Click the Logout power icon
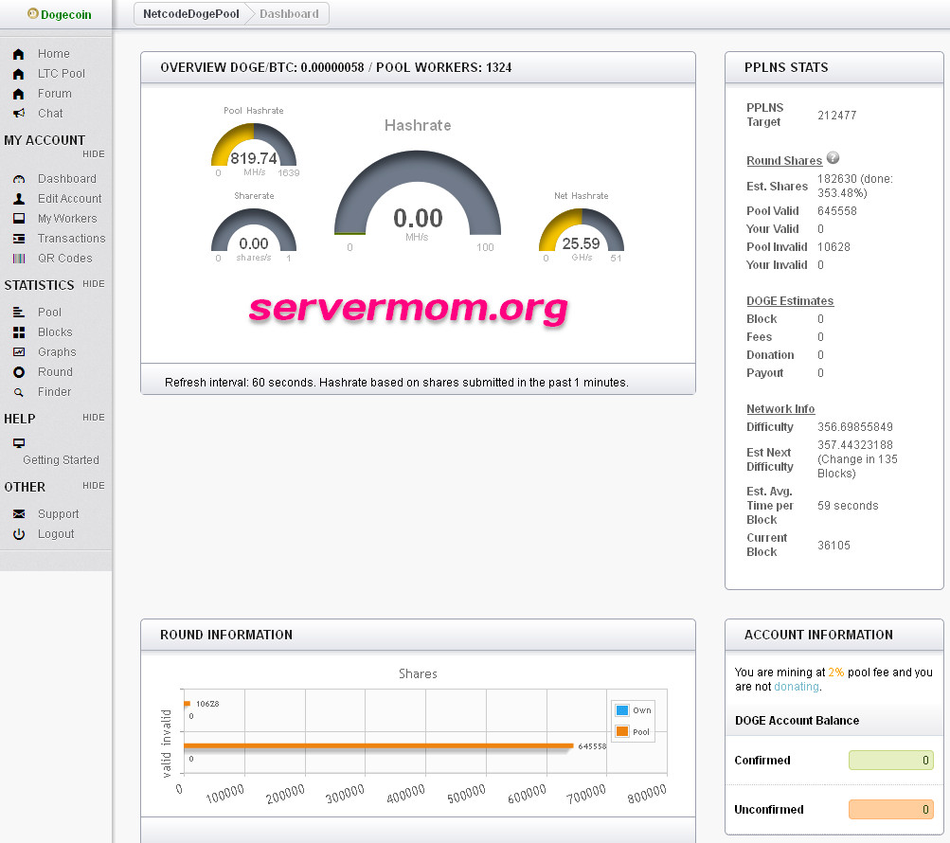Screen dimensions: 950x843 19,534
